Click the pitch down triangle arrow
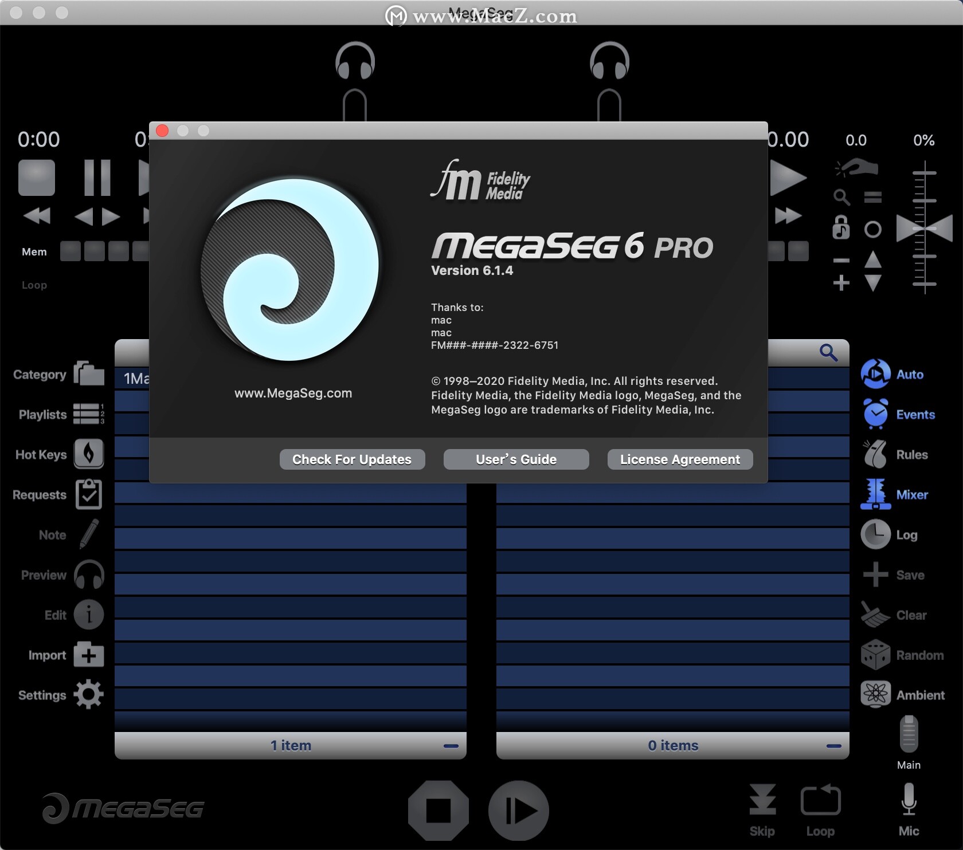Screen dimensions: 963x850 873,283
